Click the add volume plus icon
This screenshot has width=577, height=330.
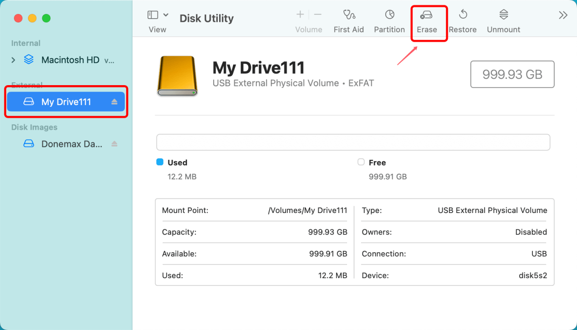[x=300, y=15]
